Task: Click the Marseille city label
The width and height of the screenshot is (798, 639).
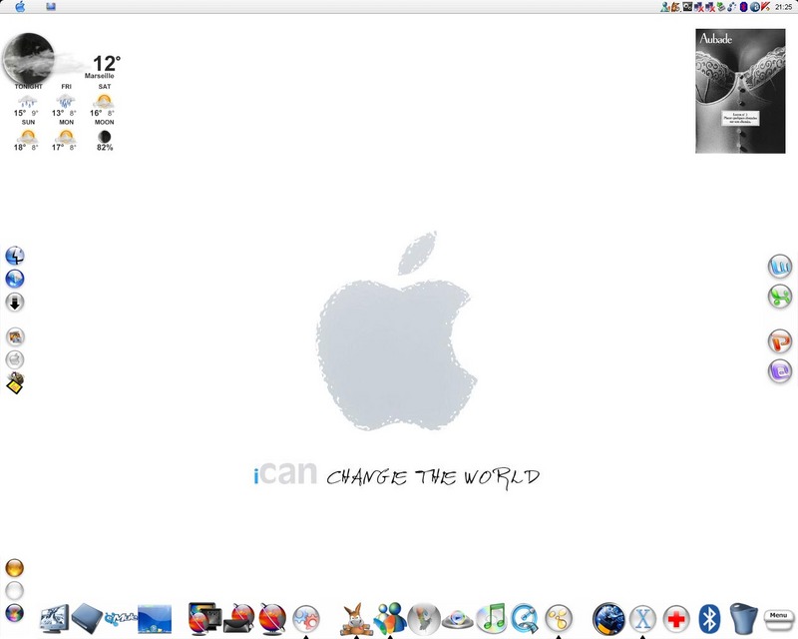Action: (x=99, y=76)
